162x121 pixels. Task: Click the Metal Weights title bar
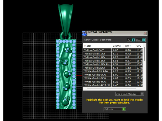click(x=115, y=33)
